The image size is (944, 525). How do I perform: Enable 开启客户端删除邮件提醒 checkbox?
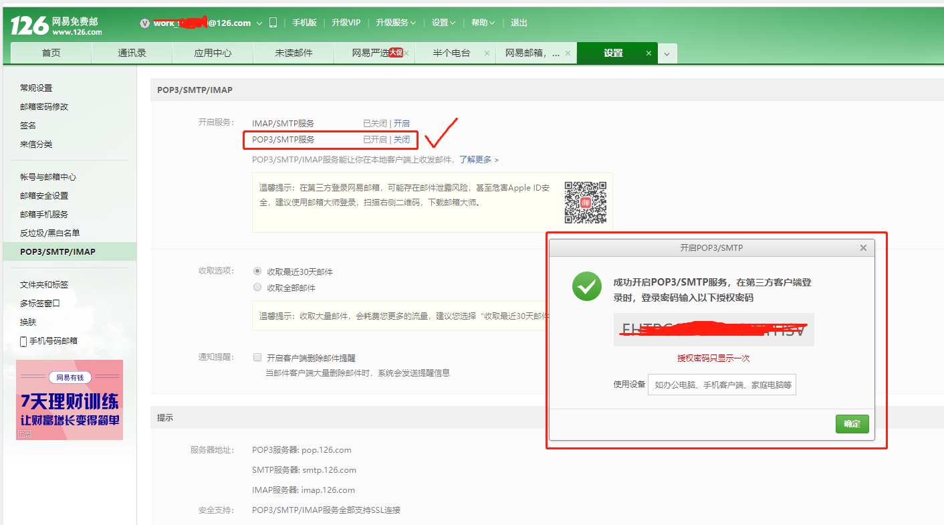(257, 357)
